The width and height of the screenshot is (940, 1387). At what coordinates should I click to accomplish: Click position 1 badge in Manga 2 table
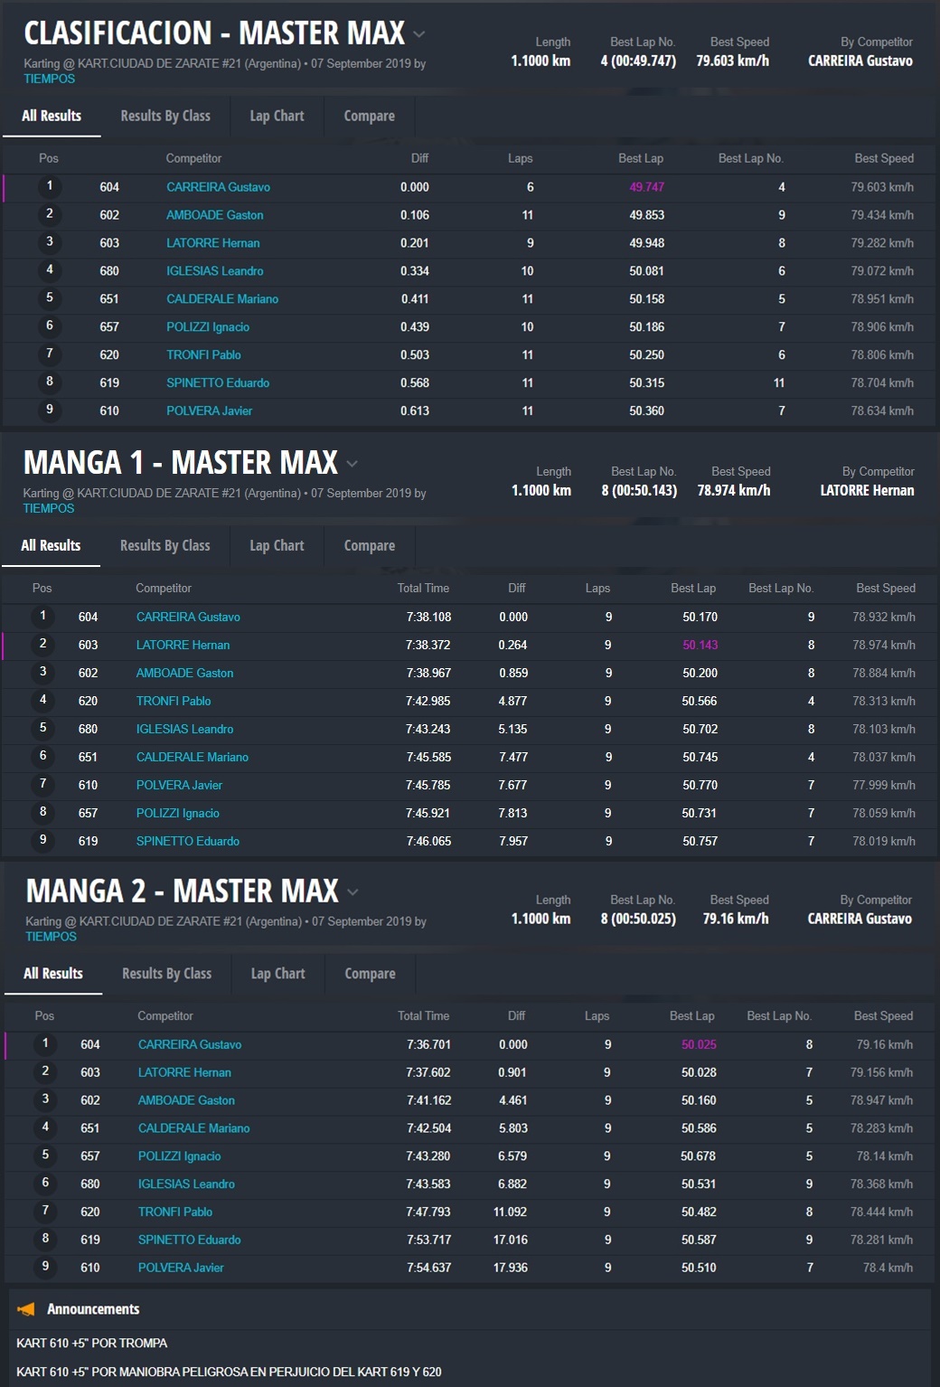click(x=45, y=1043)
